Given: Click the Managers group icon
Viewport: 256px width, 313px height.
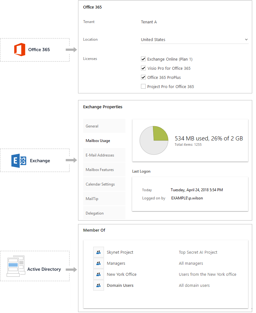Looking at the screenshot, I should tap(98, 263).
